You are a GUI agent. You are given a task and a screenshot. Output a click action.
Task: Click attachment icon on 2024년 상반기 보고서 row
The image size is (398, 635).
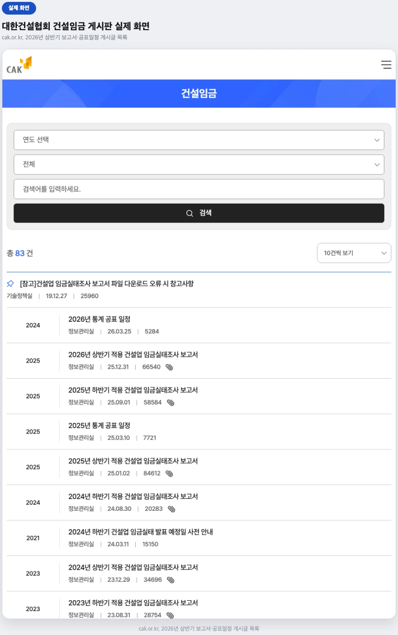click(171, 580)
